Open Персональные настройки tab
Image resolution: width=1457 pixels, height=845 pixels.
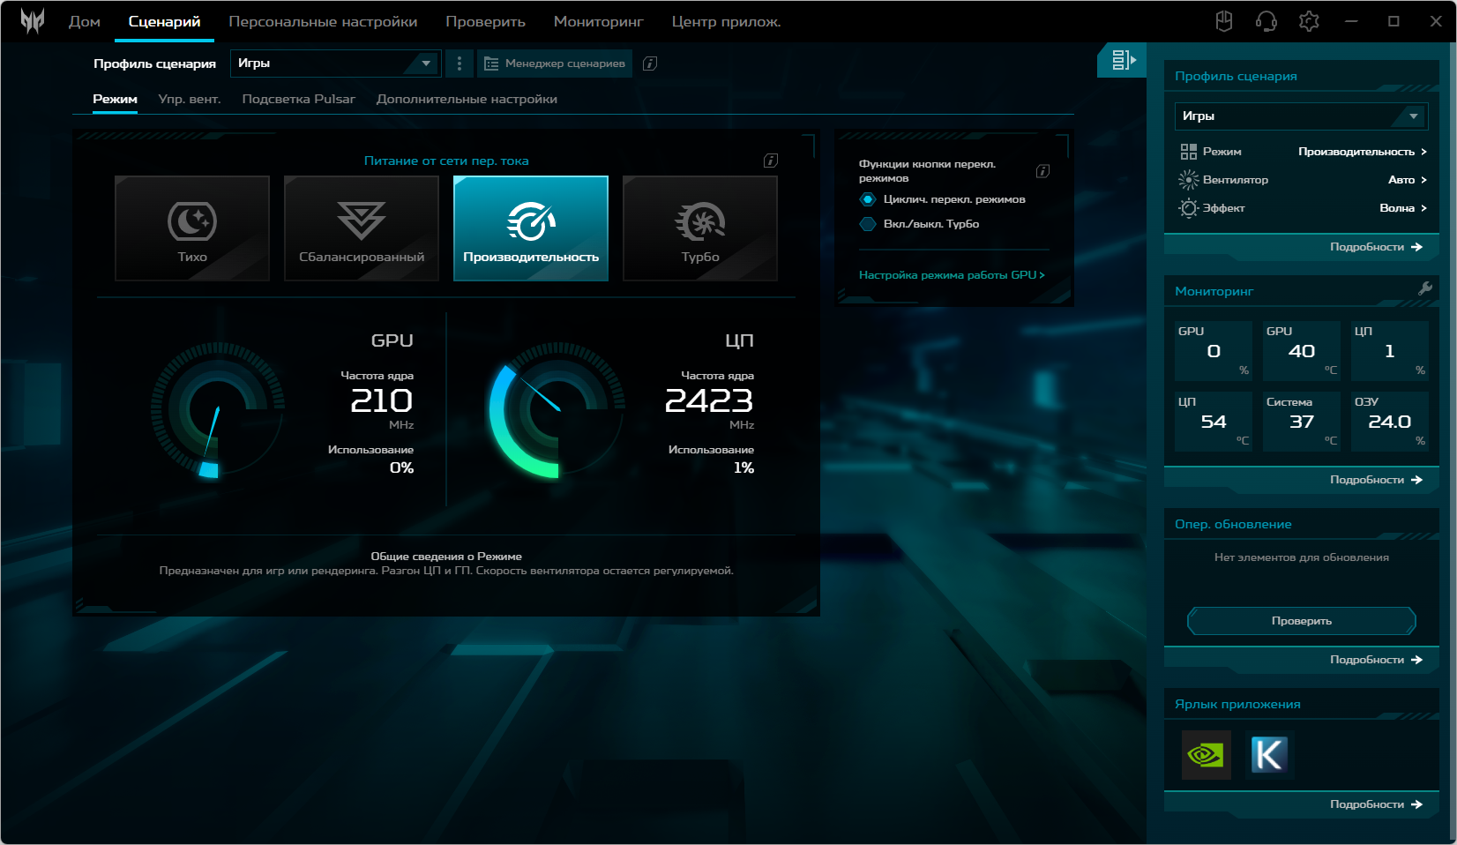pyautogui.click(x=323, y=21)
